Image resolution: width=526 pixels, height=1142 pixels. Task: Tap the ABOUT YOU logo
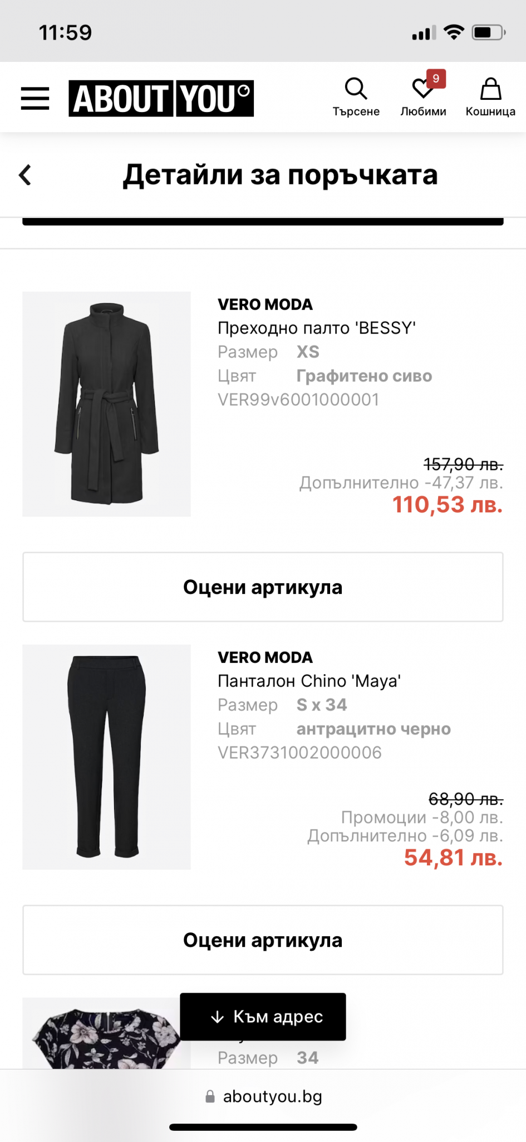pos(161,99)
